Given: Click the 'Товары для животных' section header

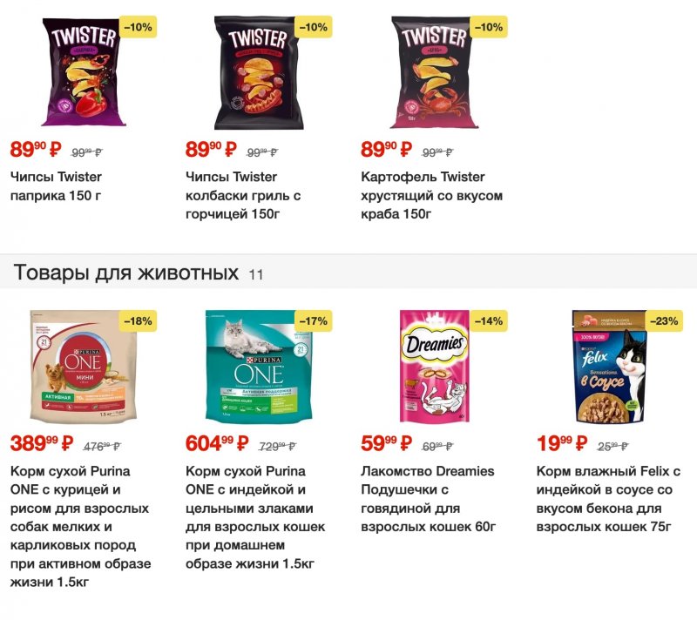Looking at the screenshot, I should click(x=126, y=273).
